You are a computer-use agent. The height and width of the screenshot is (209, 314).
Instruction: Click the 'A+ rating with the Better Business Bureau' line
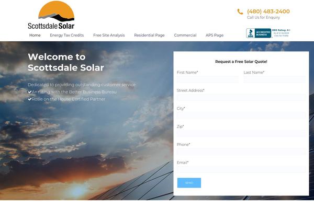tap(74, 92)
